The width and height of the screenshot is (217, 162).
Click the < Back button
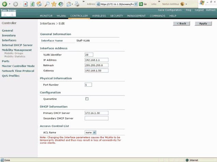181,23
